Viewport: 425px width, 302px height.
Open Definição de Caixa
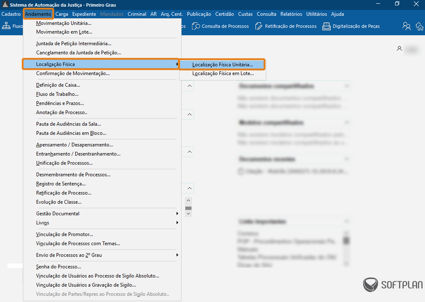pyautogui.click(x=102, y=85)
